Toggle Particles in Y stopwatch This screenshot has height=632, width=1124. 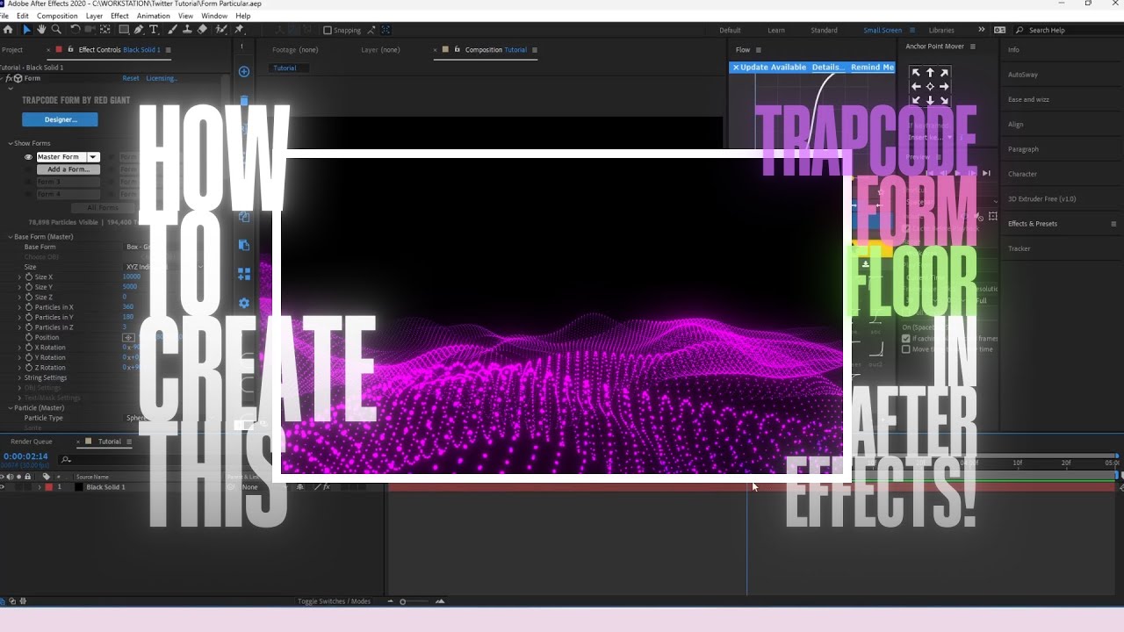[29, 318]
